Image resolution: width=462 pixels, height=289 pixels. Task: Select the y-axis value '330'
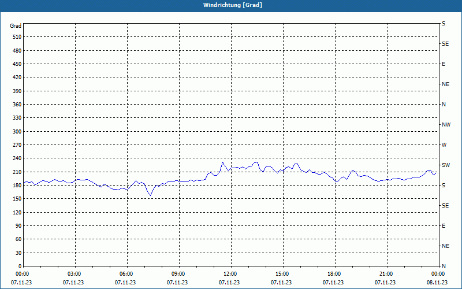click(x=17, y=118)
